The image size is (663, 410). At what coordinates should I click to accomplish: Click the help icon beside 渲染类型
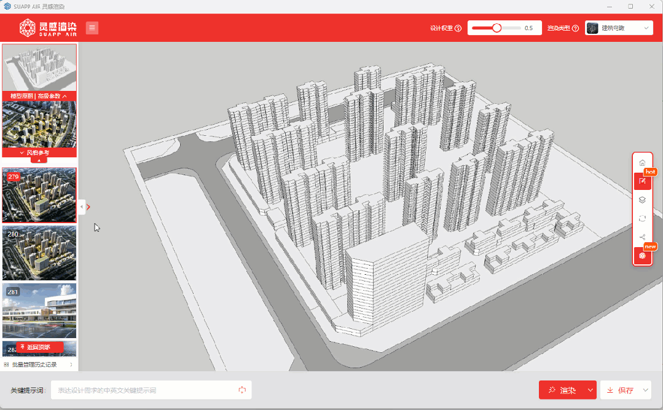(575, 28)
